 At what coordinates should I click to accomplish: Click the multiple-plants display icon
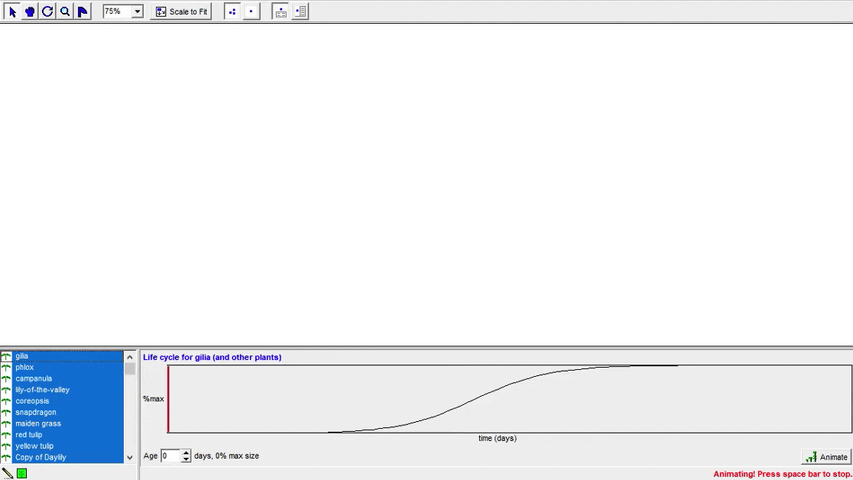coord(232,11)
